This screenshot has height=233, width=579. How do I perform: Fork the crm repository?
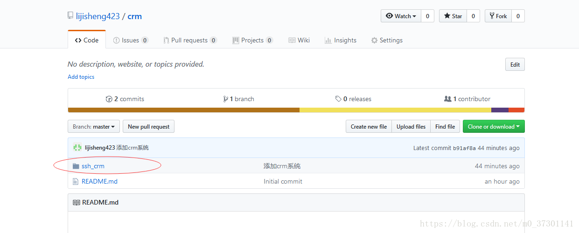coord(498,16)
